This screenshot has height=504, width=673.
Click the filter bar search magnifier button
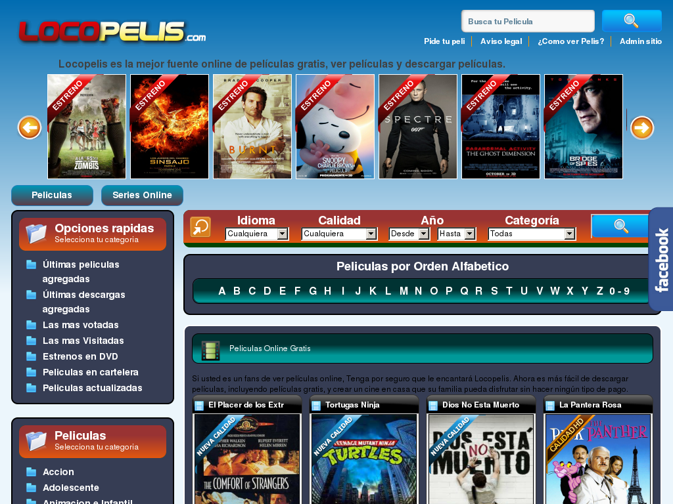pyautogui.click(x=620, y=226)
